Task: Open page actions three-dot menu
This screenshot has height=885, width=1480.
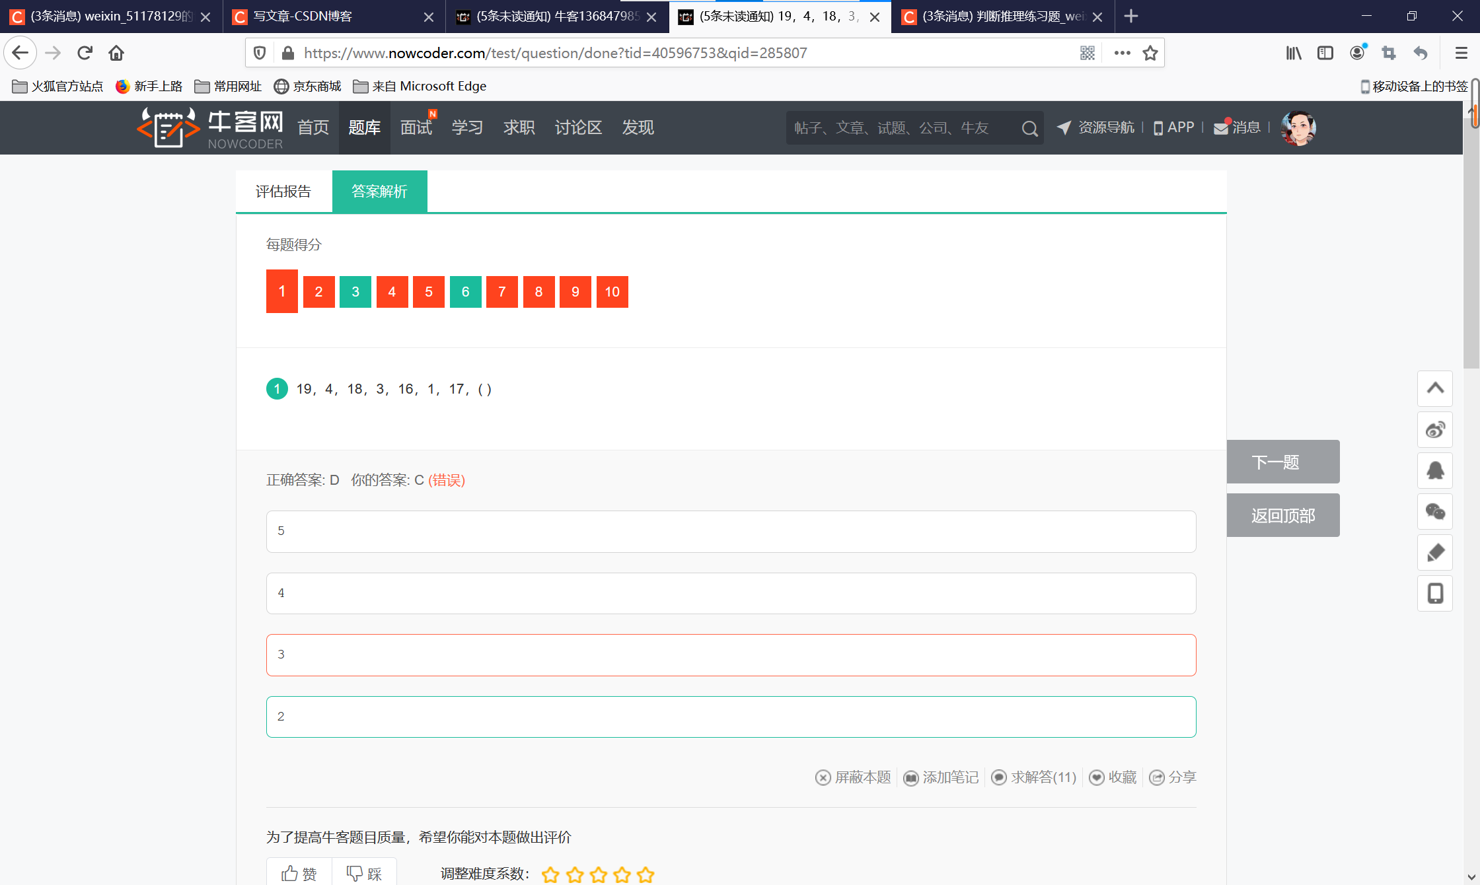Action: [x=1122, y=53]
